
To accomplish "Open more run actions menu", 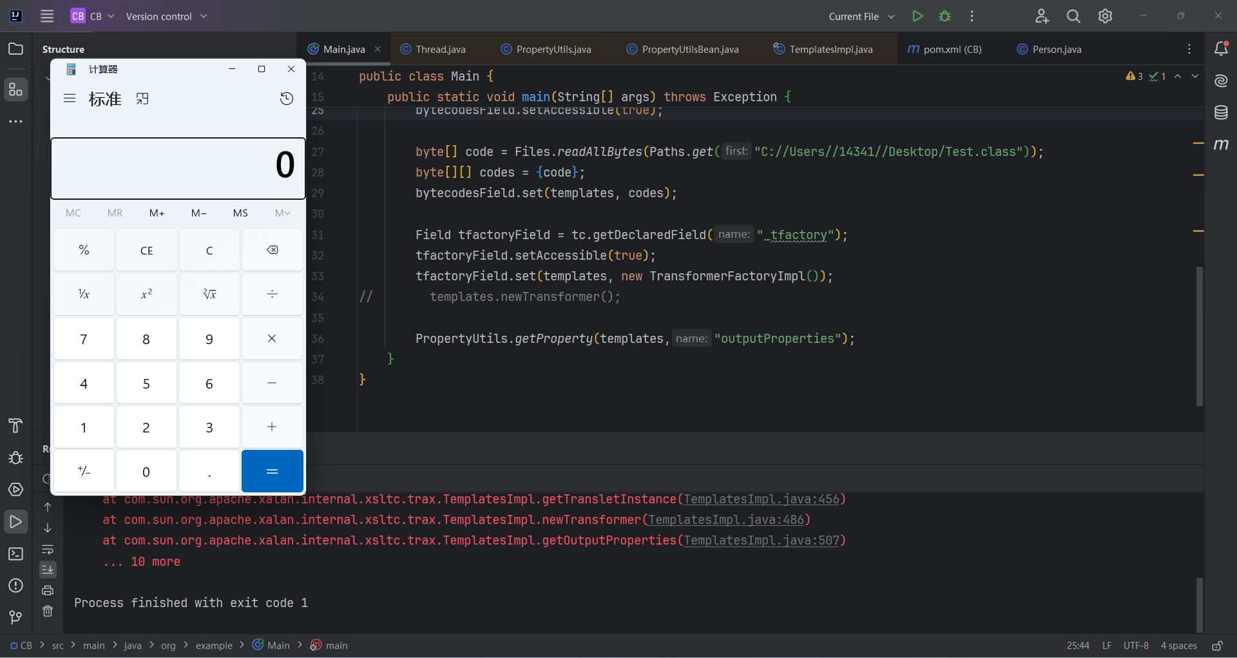I will (x=972, y=16).
